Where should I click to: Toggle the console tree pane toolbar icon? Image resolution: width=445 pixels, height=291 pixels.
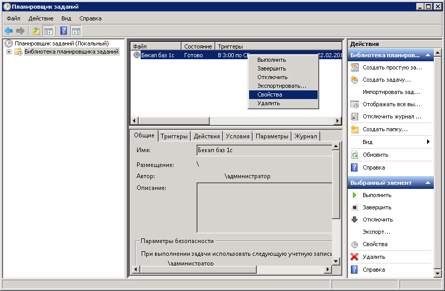[x=48, y=31]
